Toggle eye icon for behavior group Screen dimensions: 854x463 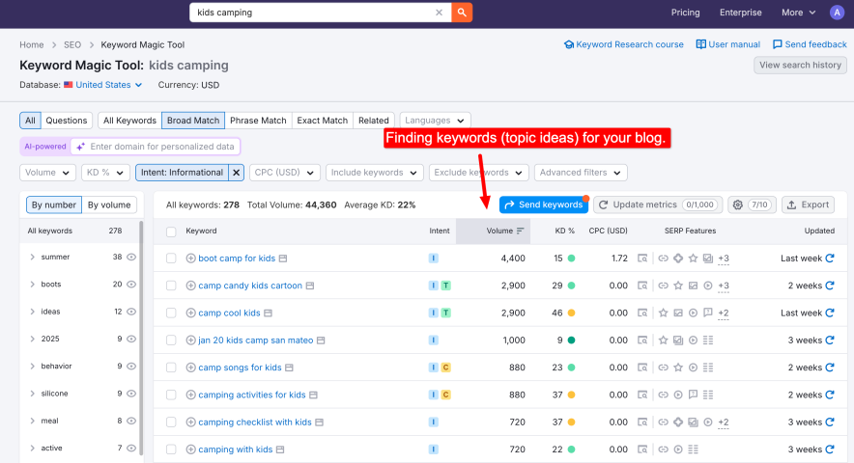pyautogui.click(x=131, y=367)
